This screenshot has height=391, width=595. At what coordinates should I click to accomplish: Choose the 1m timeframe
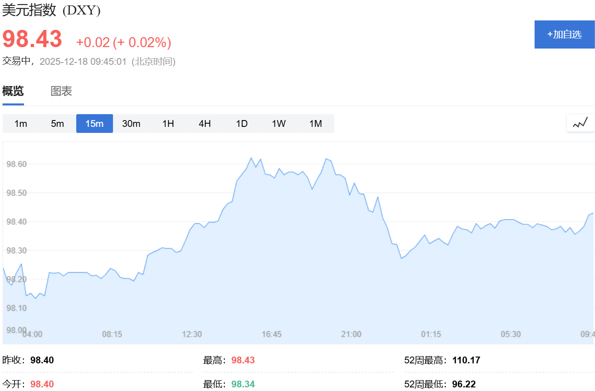(x=21, y=124)
